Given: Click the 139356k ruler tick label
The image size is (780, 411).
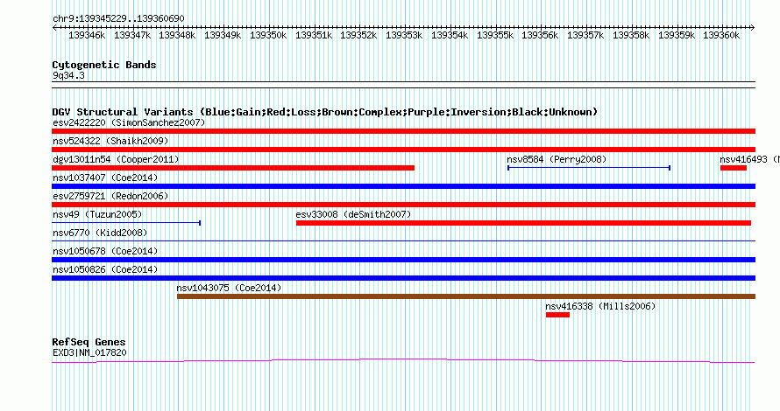Looking at the screenshot, I should pyautogui.click(x=540, y=36).
